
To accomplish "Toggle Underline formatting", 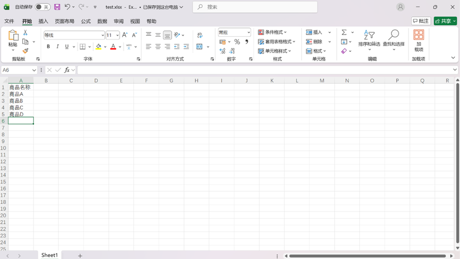I will pyautogui.click(x=67, y=47).
